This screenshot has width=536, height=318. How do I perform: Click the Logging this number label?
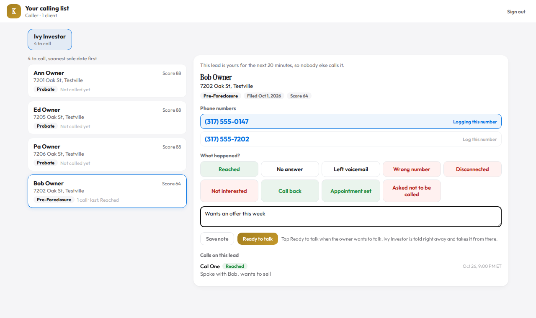[x=475, y=122]
